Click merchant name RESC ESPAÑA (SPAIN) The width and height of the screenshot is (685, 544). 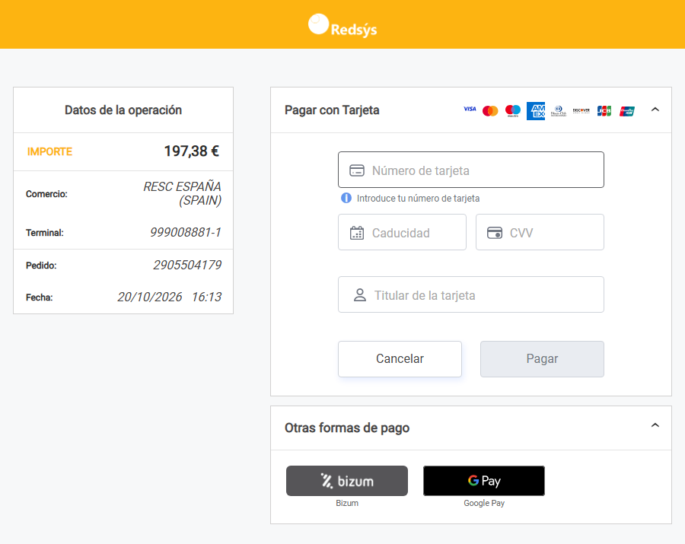pos(182,193)
